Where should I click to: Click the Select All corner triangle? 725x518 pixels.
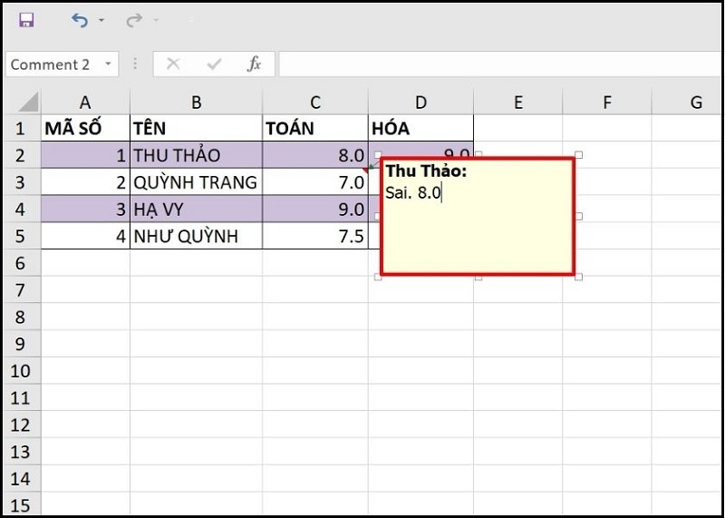point(28,101)
